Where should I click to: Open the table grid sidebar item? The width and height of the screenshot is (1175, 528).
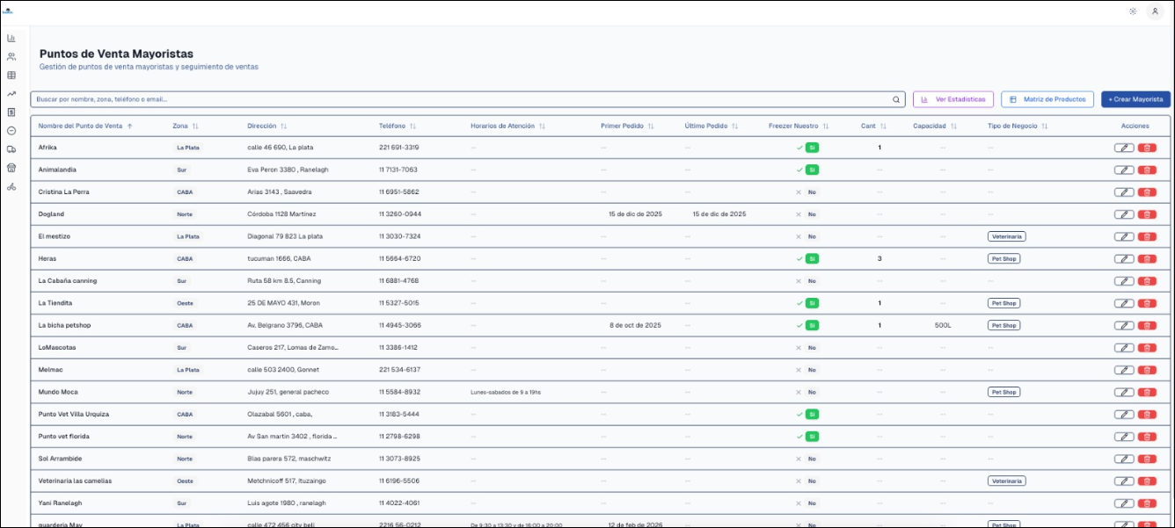pos(11,76)
